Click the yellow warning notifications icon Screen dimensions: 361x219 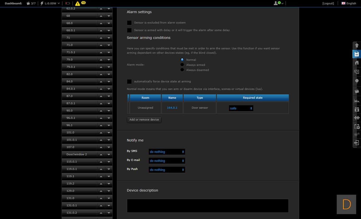coord(78,3)
